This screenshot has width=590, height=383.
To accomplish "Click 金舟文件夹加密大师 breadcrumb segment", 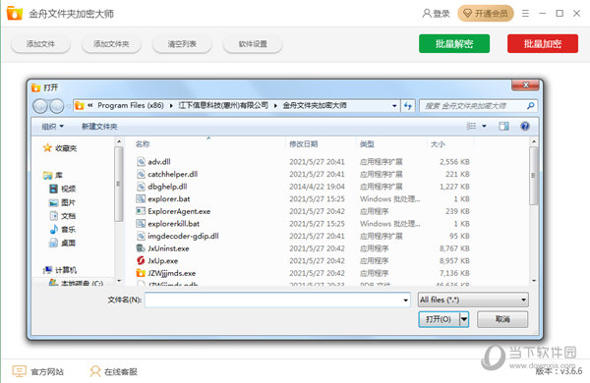I will point(315,106).
